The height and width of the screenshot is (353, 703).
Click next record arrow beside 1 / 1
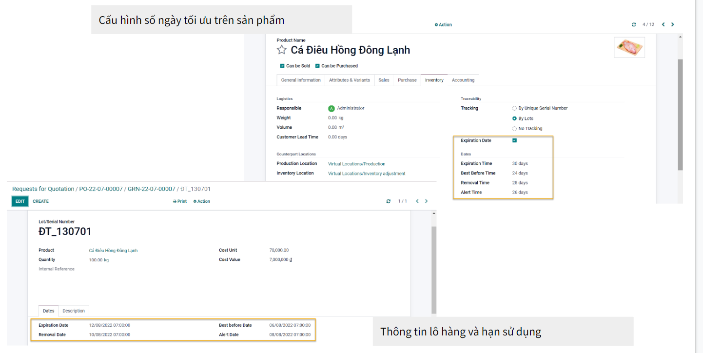(x=427, y=201)
